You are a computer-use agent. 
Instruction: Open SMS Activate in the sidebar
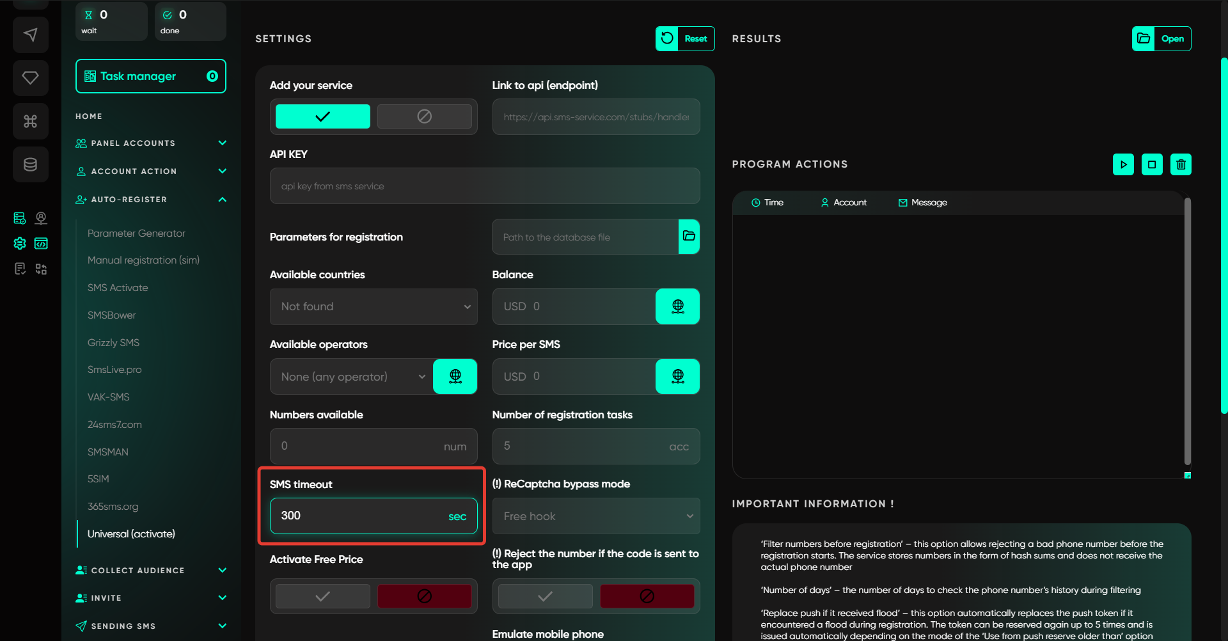(118, 288)
